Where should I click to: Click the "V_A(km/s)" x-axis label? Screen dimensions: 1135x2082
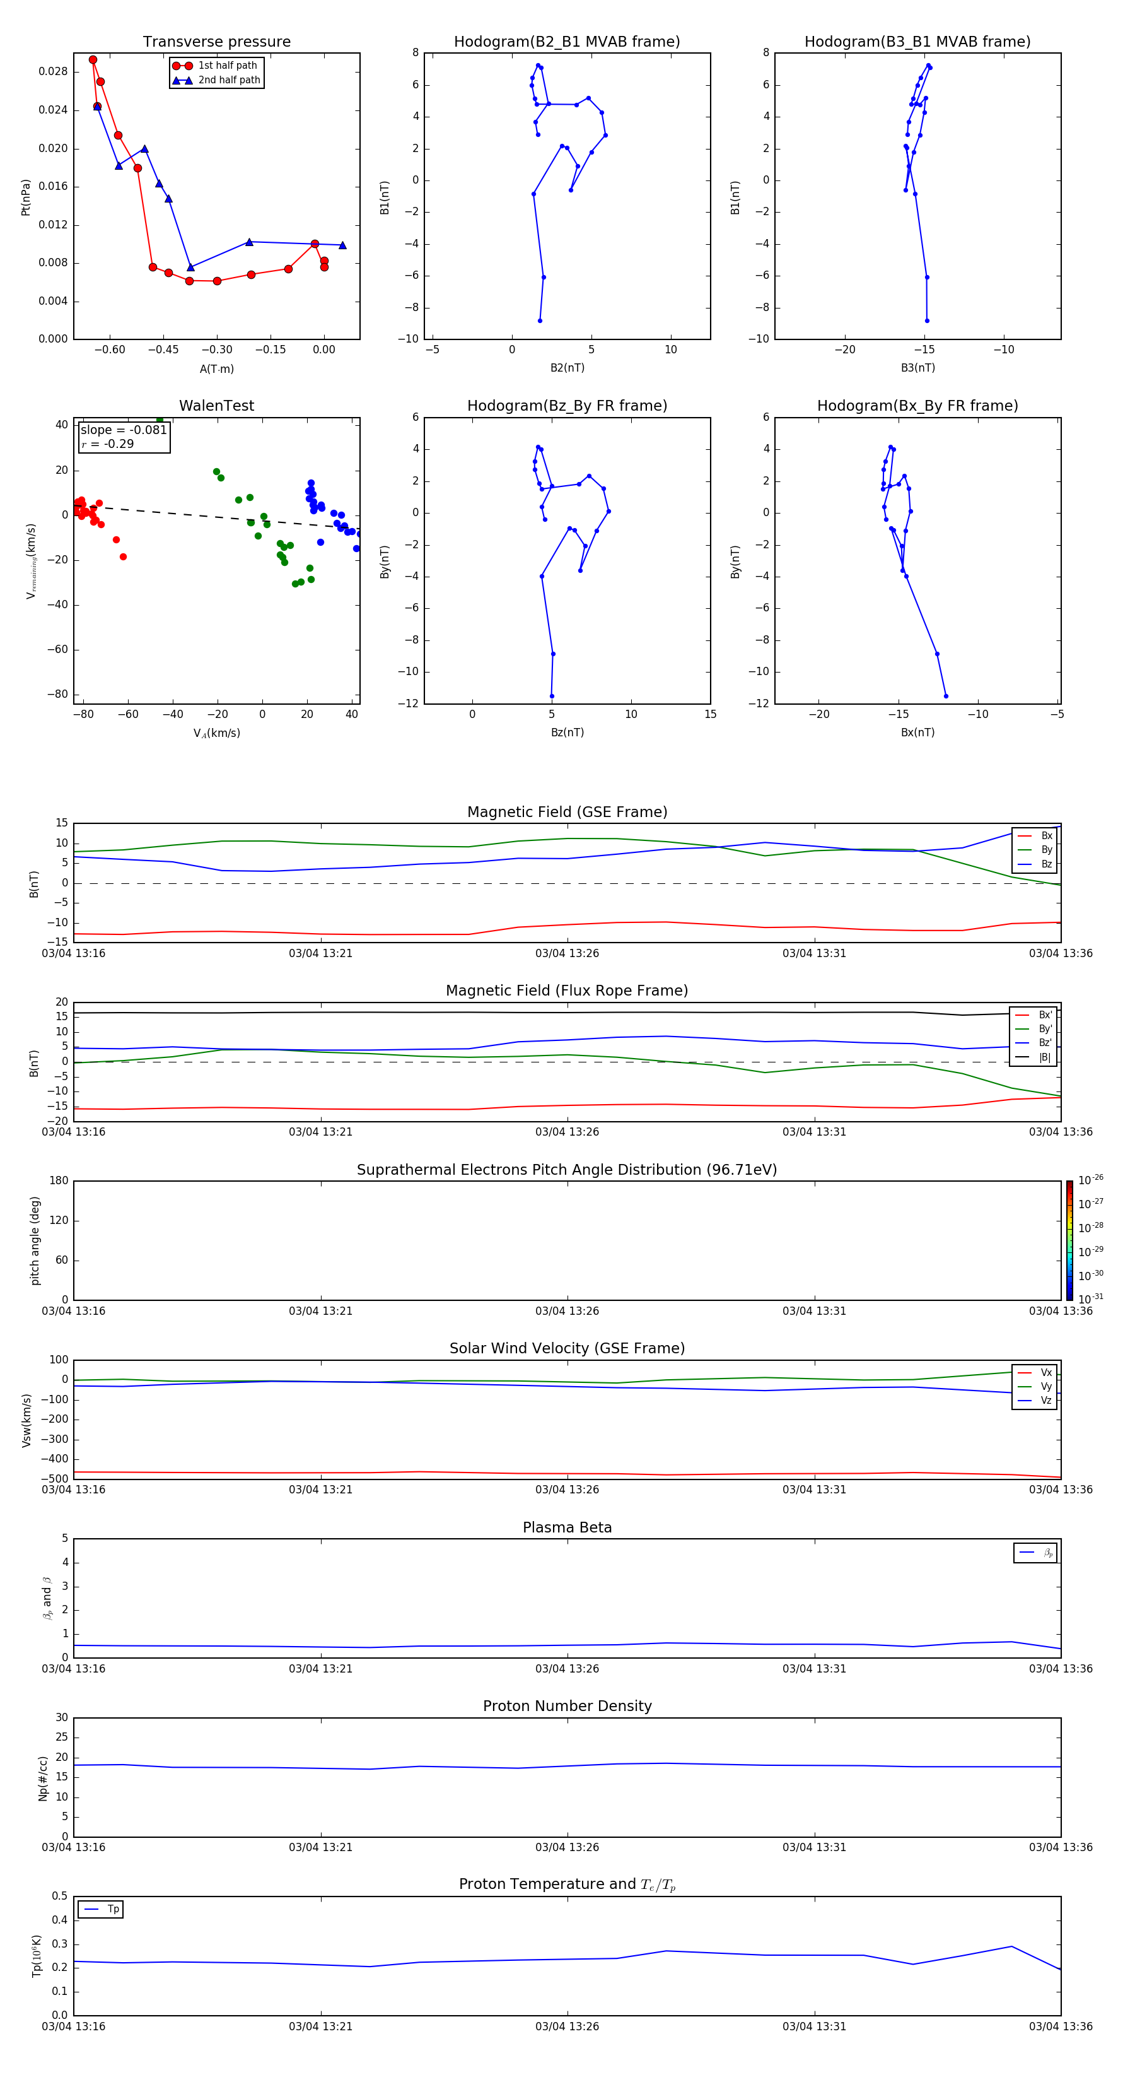pyautogui.click(x=216, y=733)
